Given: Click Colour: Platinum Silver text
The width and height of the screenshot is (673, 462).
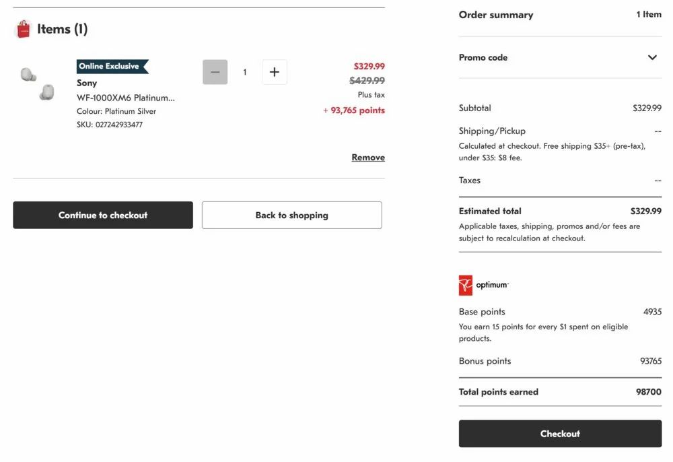Looking at the screenshot, I should pyautogui.click(x=116, y=111).
